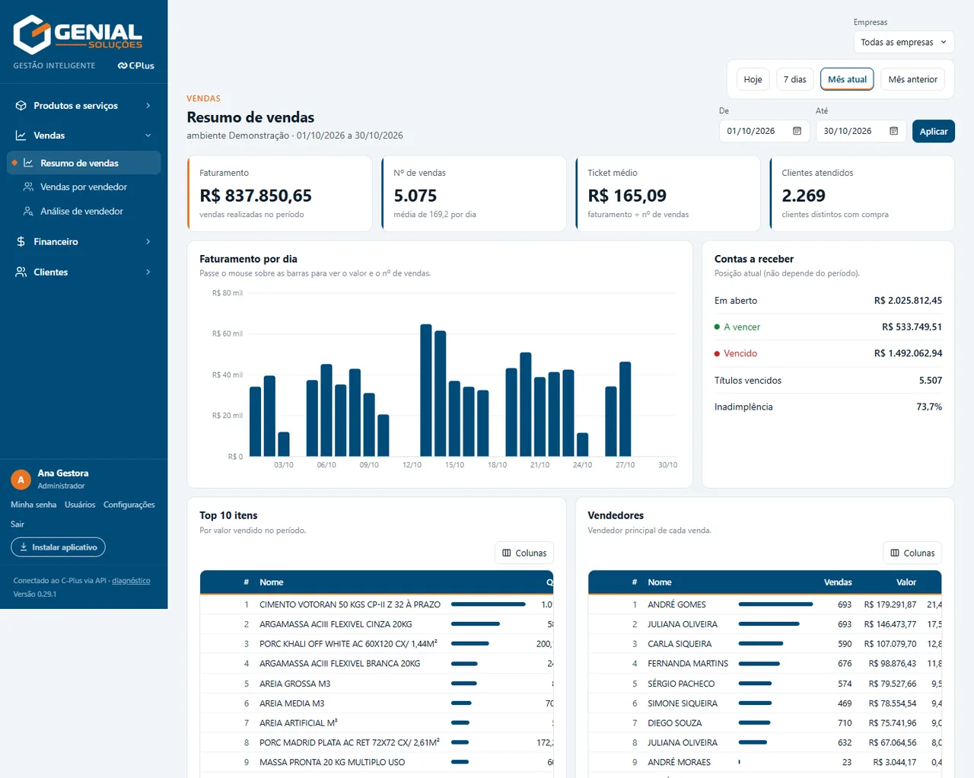
Task: Click the Financeiro dollar sign icon
Action: point(21,241)
